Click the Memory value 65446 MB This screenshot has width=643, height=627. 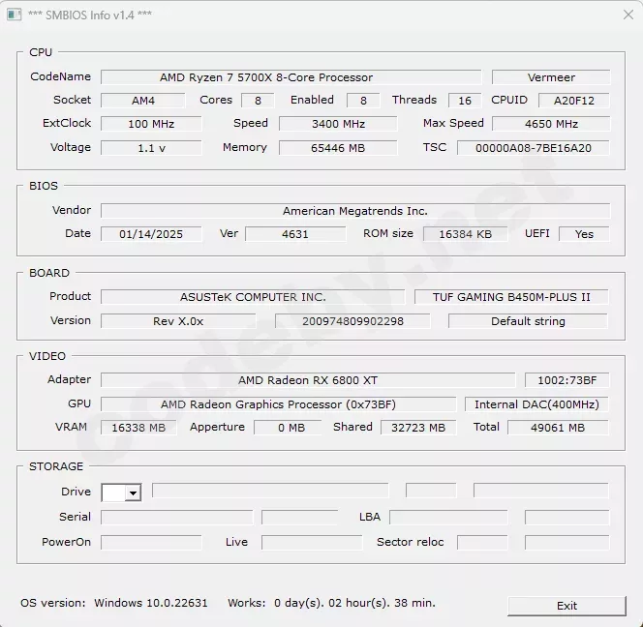[x=338, y=148]
